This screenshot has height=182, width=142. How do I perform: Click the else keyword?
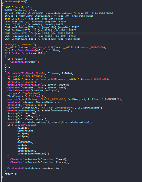(x=7, y=67)
